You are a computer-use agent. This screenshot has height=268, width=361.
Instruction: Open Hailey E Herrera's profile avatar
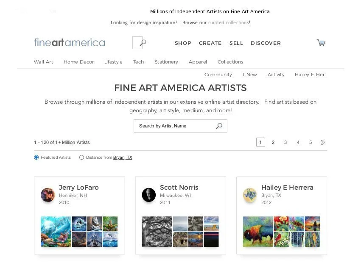250,195
